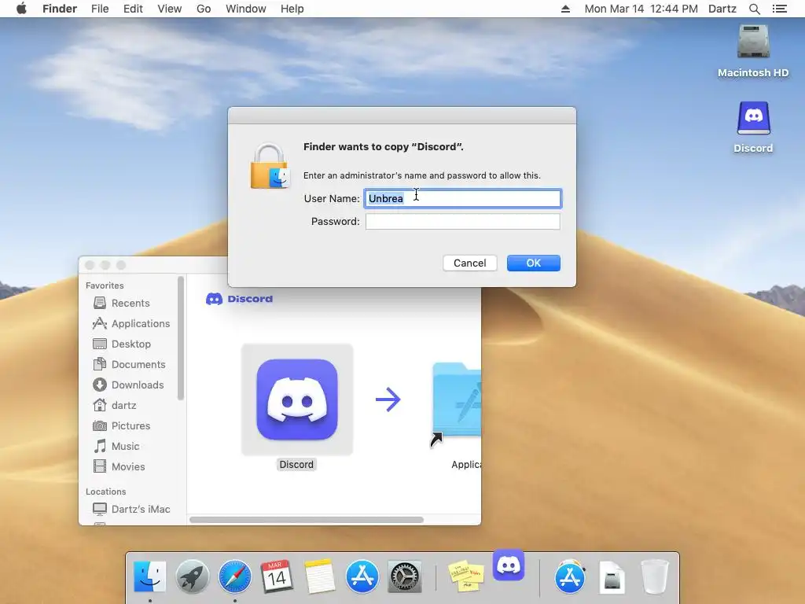Viewport: 805px width, 604px height.
Task: Click the Locations heading in sidebar
Action: 106,492
